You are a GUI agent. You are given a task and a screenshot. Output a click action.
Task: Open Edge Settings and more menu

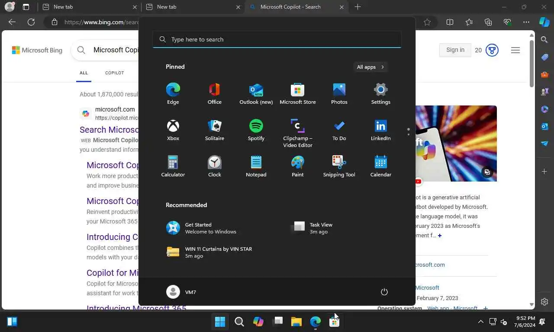point(526,22)
